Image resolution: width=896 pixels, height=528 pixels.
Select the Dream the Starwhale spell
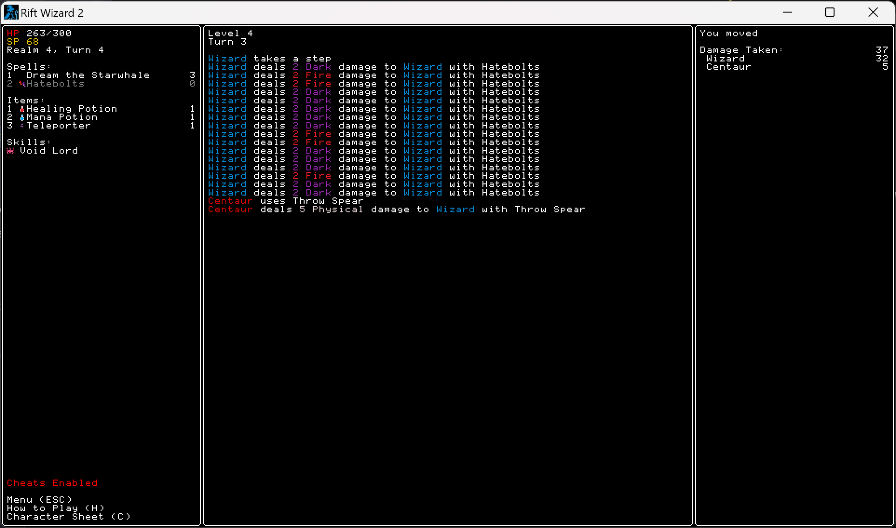pos(88,75)
